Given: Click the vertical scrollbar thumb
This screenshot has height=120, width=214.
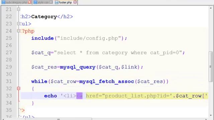Looking at the screenshot, I should click(211, 67).
